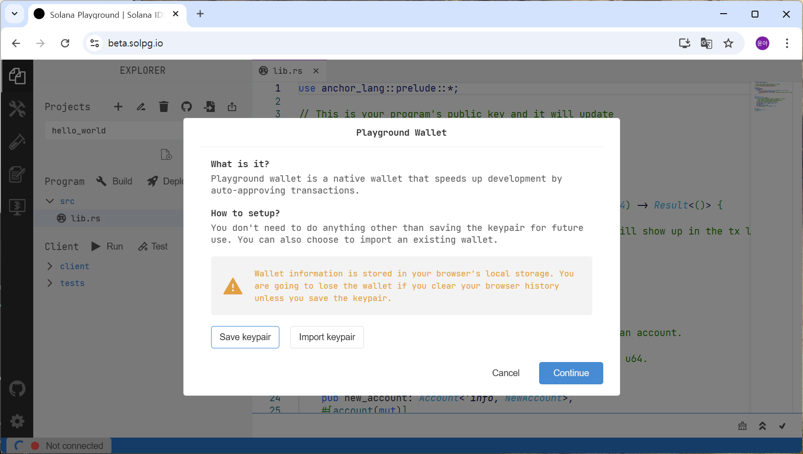Open the Chrome profile avatar
Viewport: 803px width, 454px height.
tap(763, 43)
